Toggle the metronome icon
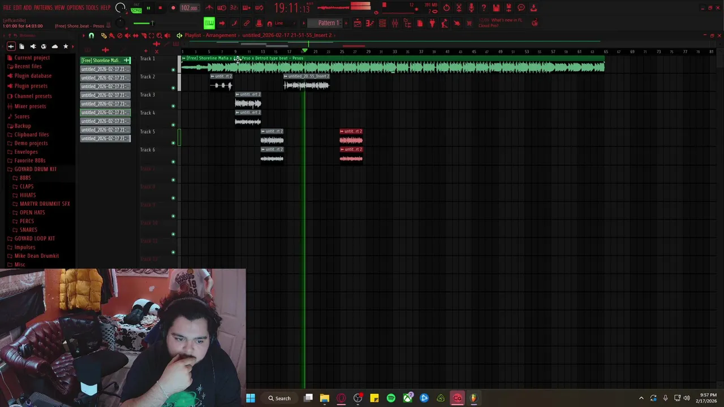724x407 pixels. (209, 8)
